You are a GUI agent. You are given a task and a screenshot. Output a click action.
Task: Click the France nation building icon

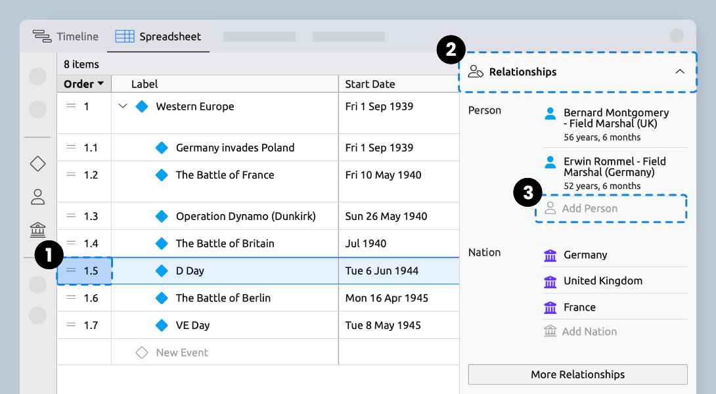(x=550, y=308)
